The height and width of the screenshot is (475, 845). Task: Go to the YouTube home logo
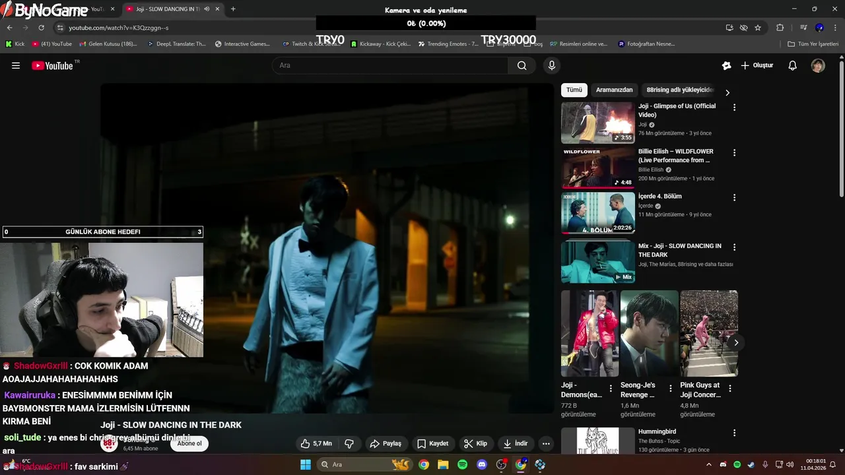pyautogui.click(x=54, y=65)
